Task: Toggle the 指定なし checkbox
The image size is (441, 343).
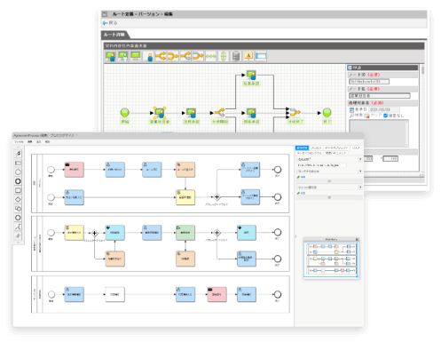Action: coord(385,116)
